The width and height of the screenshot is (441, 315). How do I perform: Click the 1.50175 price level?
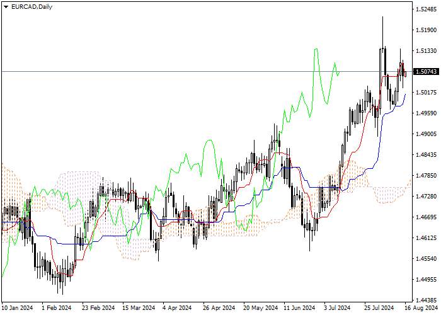(427, 93)
